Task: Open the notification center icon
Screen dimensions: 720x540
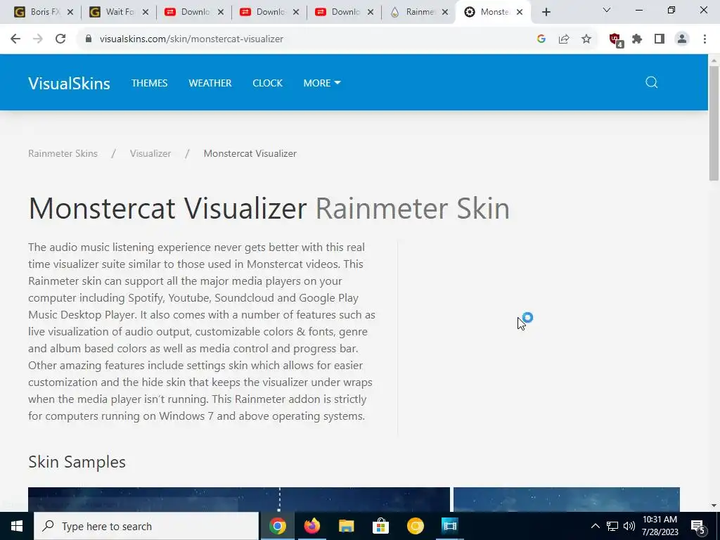Action: click(698, 527)
